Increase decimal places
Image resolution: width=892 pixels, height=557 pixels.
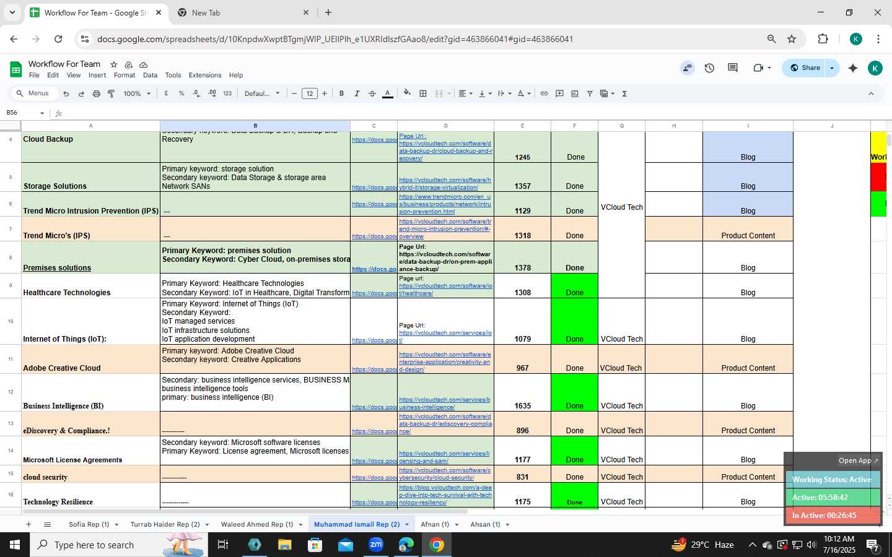click(212, 93)
